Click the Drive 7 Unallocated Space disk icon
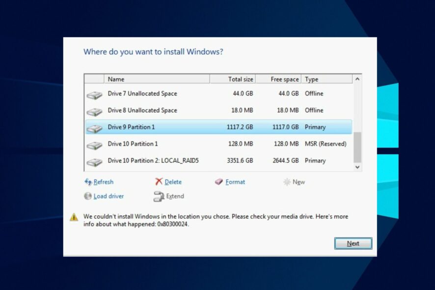 tap(94, 93)
